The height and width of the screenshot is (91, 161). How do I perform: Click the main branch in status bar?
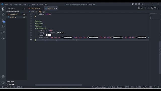(5, 87)
